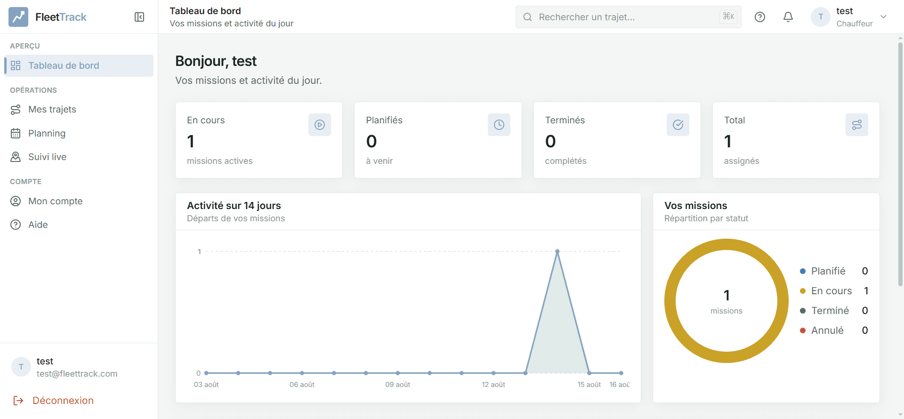Click the search magnifier icon
The width and height of the screenshot is (904, 419).
[528, 17]
